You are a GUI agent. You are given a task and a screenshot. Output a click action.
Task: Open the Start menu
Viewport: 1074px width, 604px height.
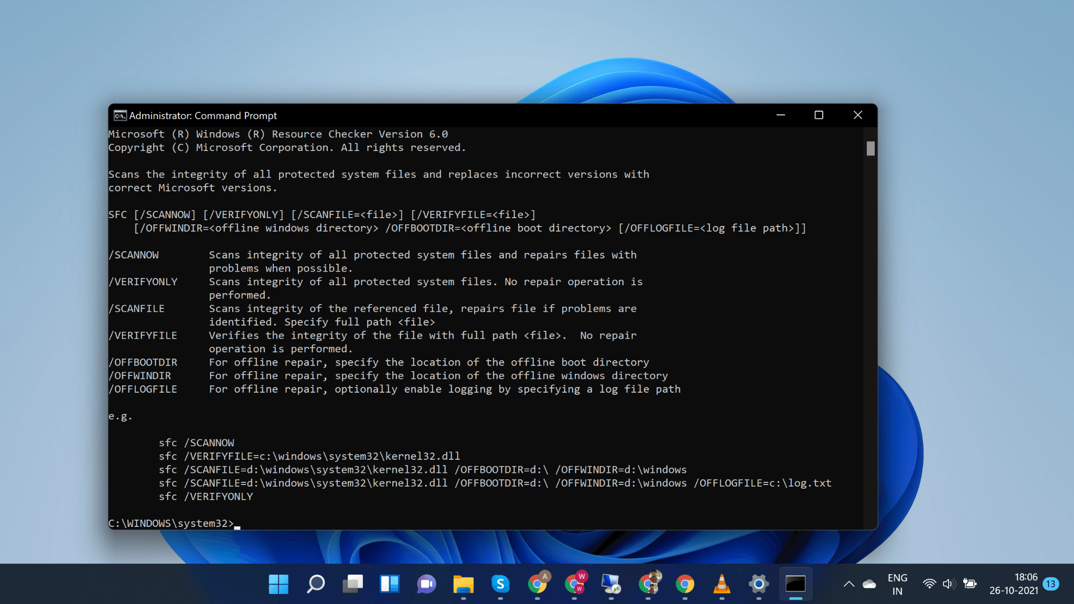pyautogui.click(x=278, y=584)
